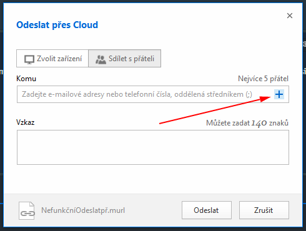Screen dimensions: 306x231
Task: Send using the Odeslat button
Action: [207, 210]
